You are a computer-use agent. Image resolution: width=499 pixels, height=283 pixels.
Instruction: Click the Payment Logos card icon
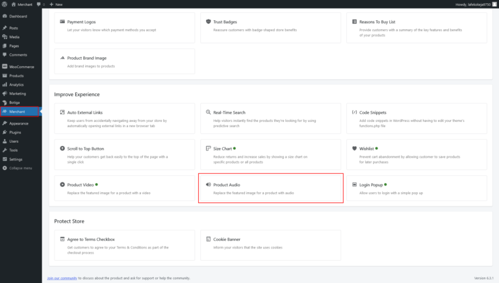[62, 21]
